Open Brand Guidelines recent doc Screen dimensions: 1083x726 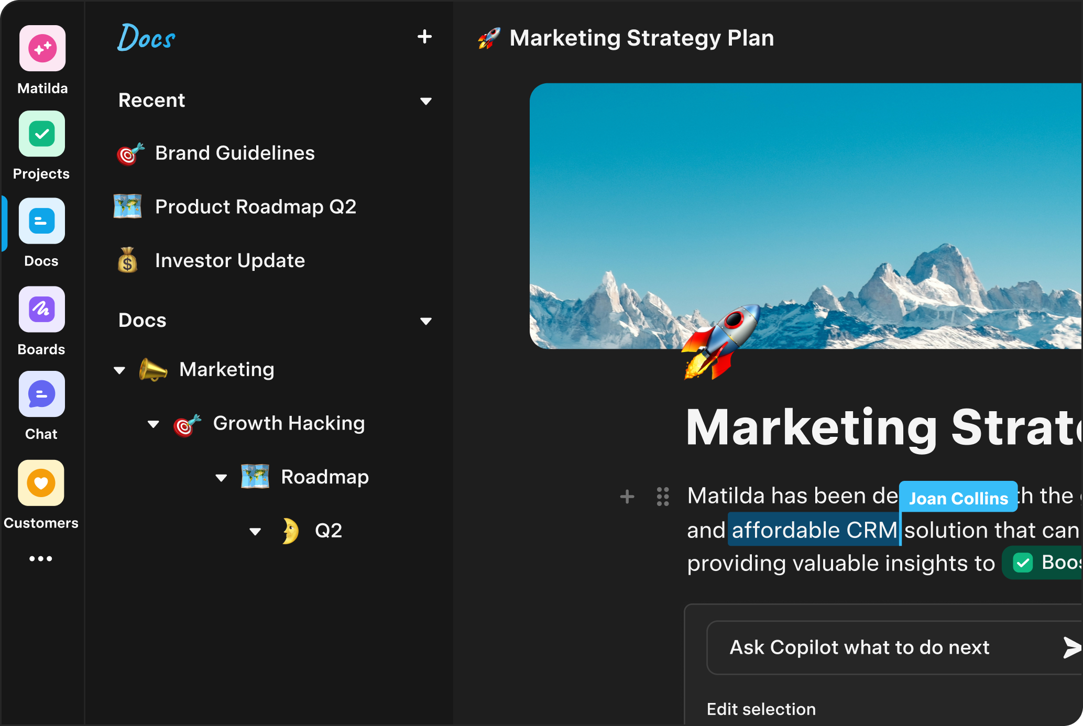[235, 153]
